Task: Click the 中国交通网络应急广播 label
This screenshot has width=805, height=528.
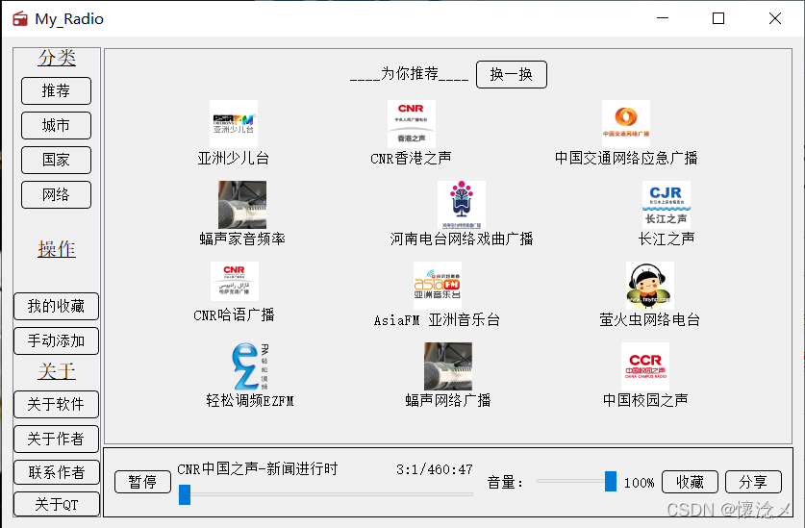Action: [x=626, y=158]
